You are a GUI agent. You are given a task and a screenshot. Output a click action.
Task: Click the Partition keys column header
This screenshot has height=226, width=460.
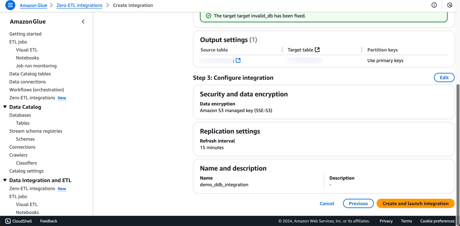(382, 50)
